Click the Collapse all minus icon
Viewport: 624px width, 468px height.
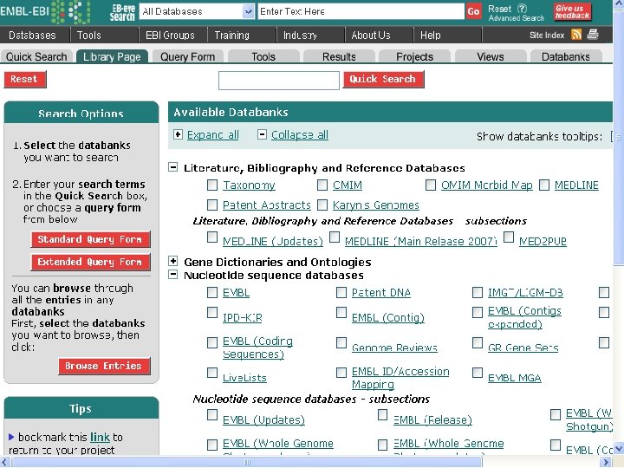click(x=262, y=134)
